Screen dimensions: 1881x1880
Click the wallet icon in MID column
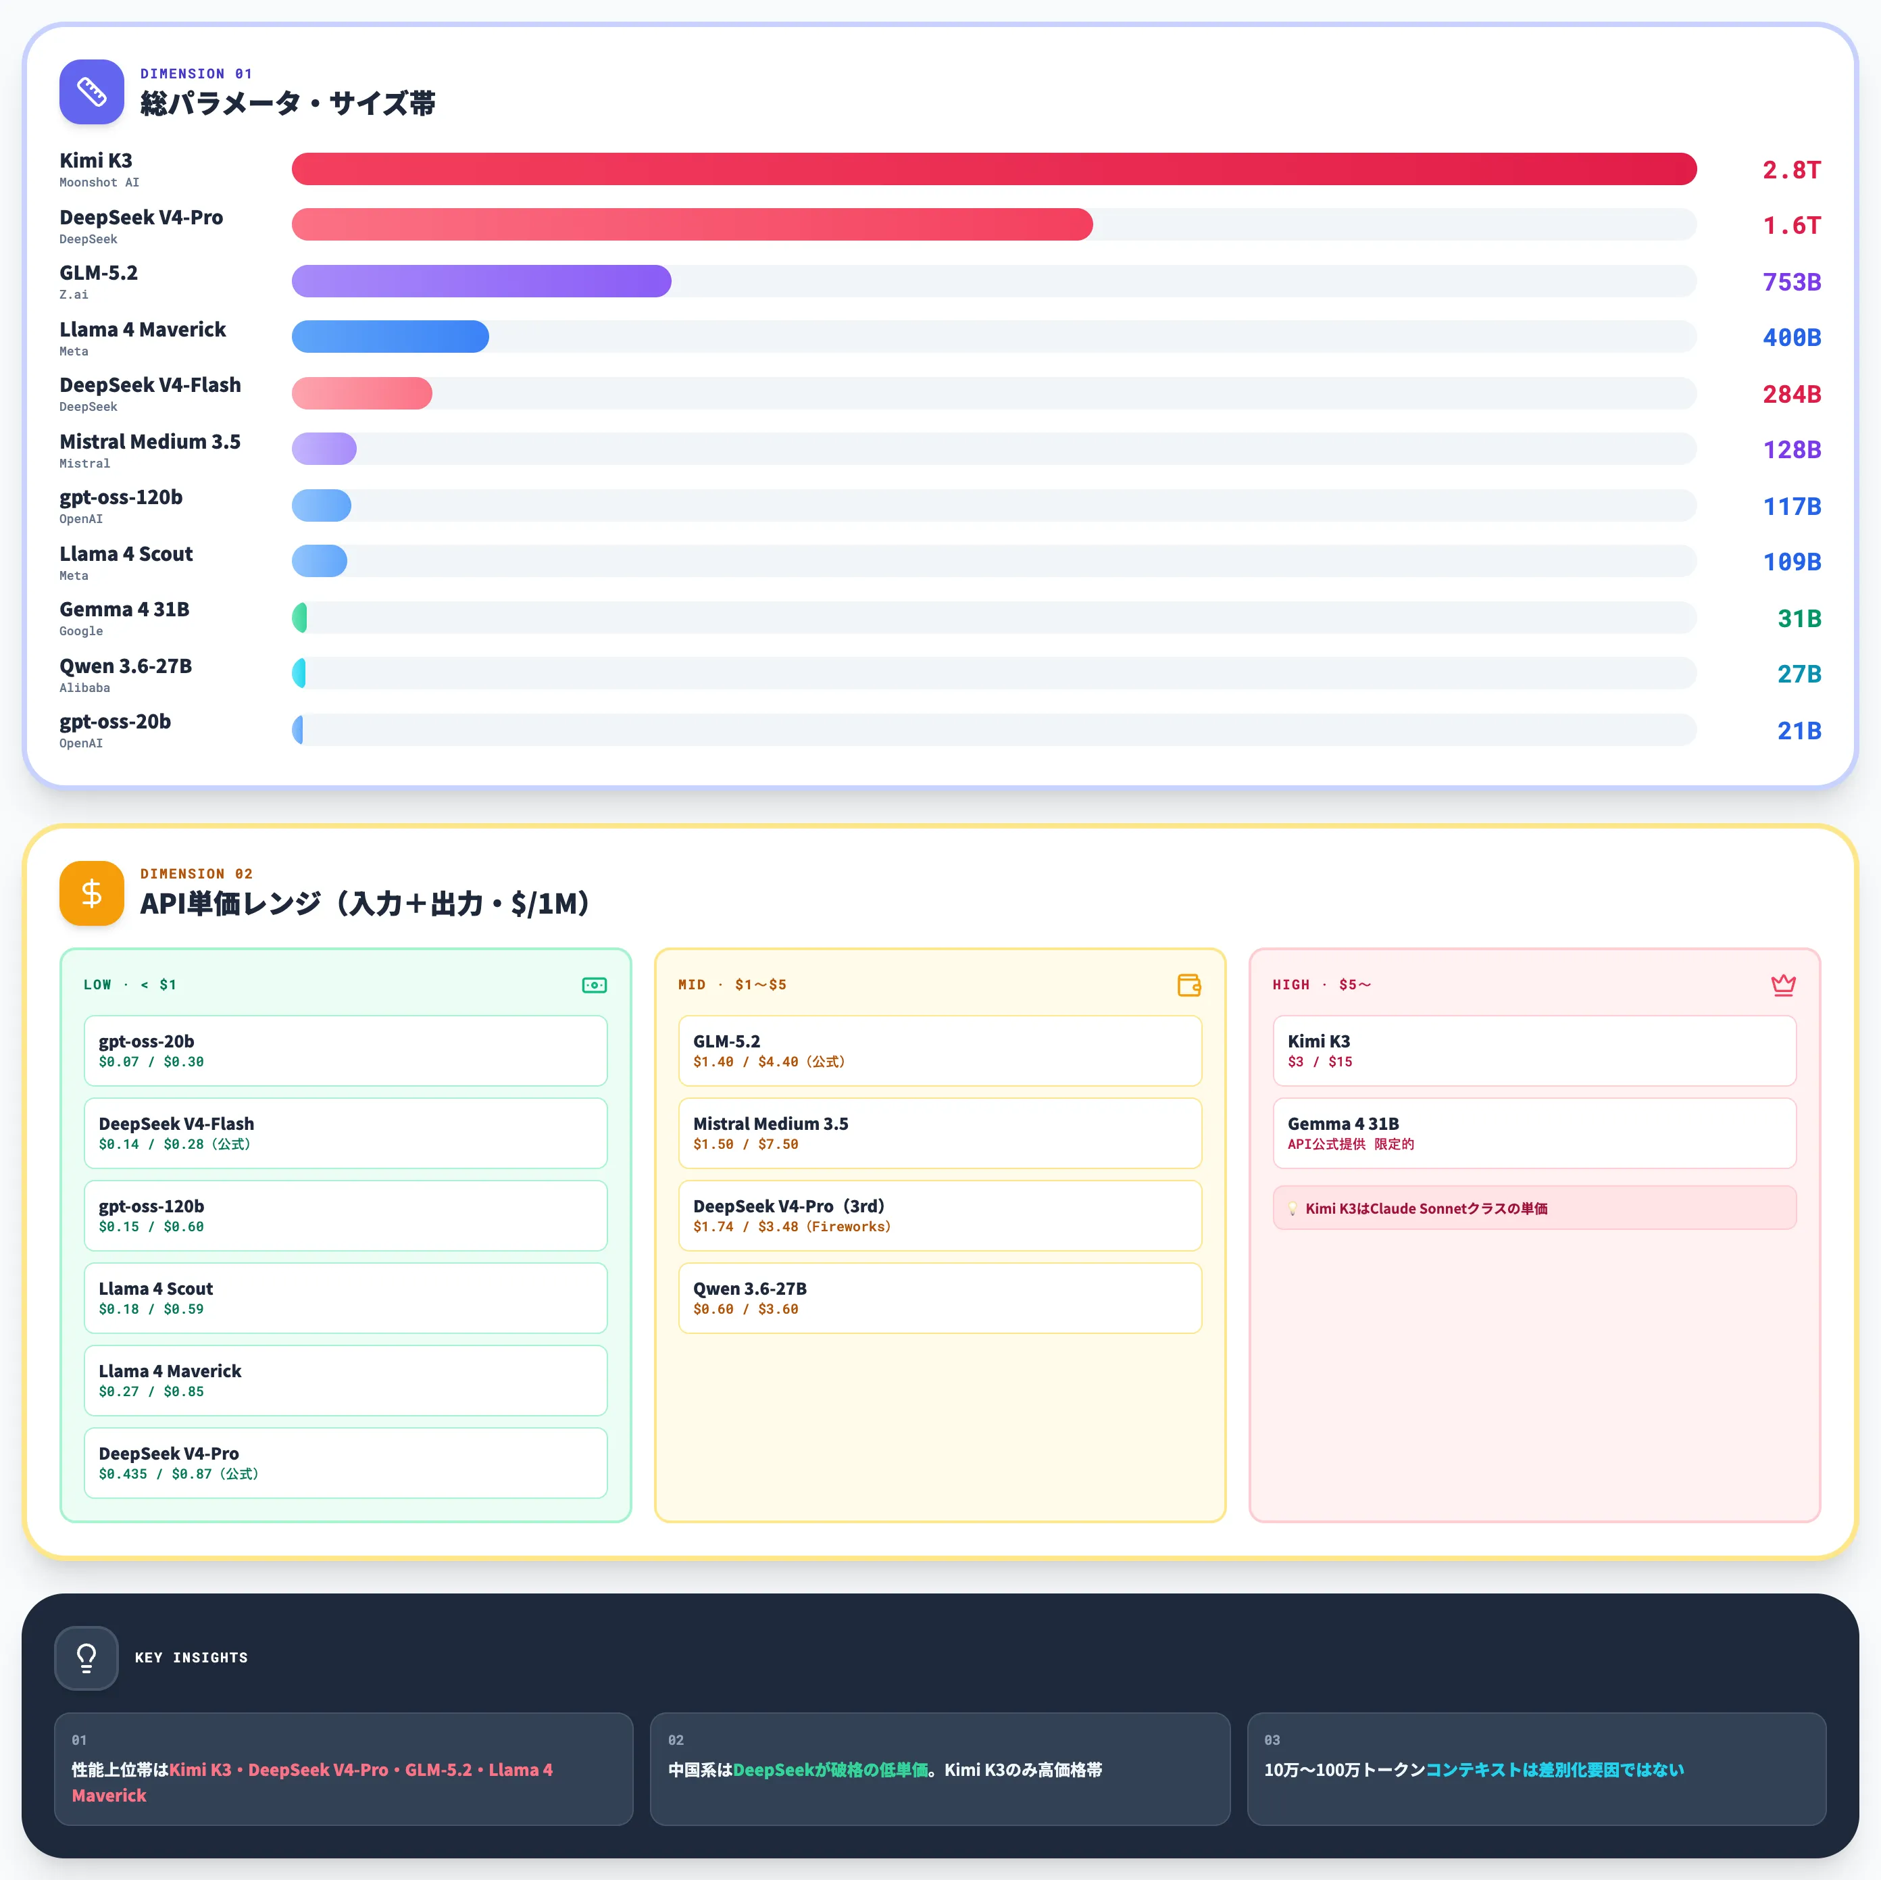point(1188,985)
